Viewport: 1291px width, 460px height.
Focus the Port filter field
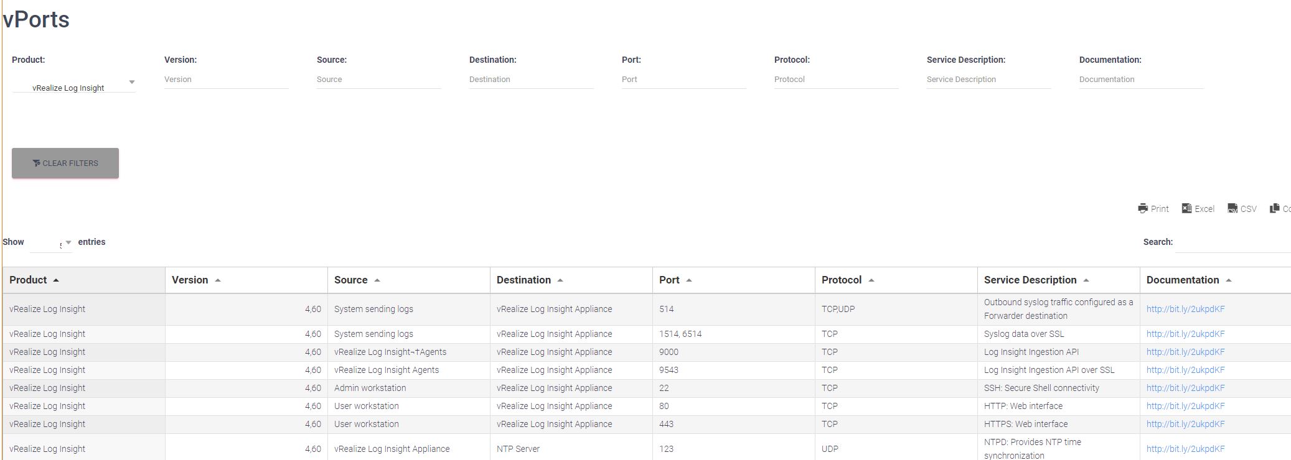coord(683,80)
